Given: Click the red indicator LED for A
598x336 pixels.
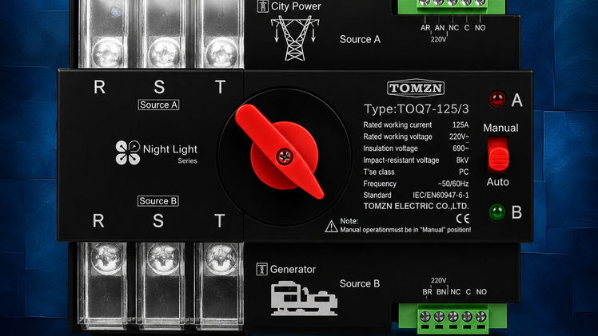Looking at the screenshot, I should coord(497,99).
